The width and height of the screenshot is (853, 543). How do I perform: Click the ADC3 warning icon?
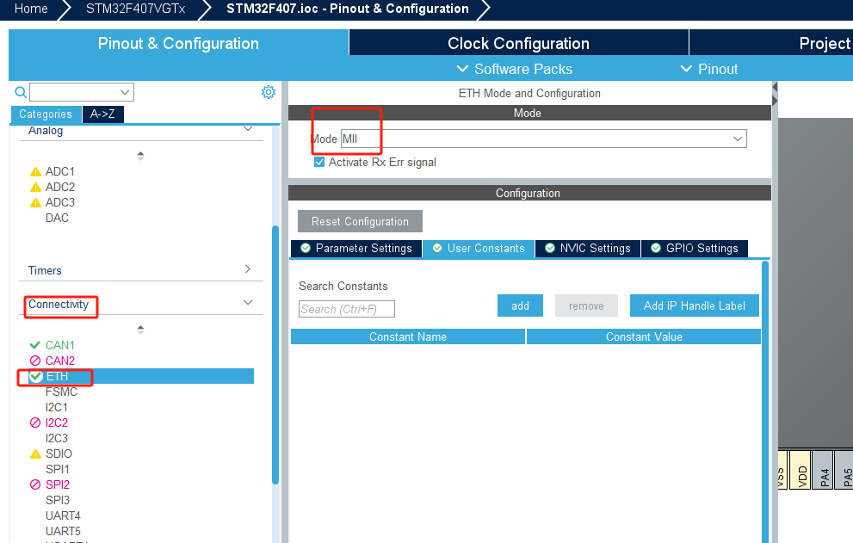[35, 203]
